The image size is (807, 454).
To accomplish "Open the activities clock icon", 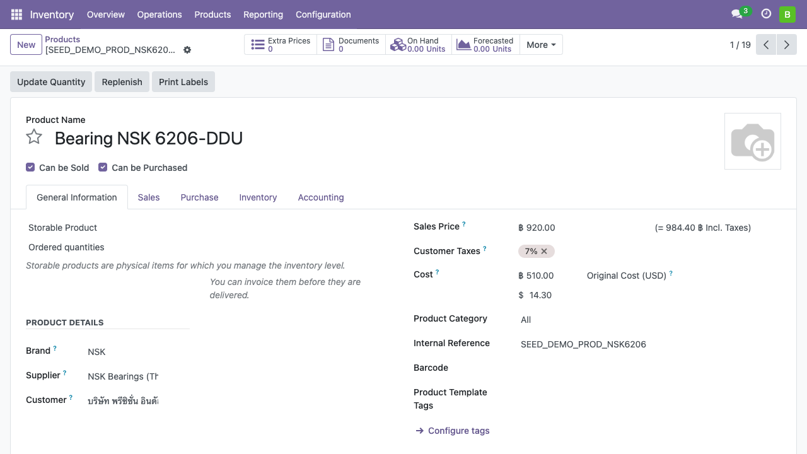I will (x=766, y=14).
